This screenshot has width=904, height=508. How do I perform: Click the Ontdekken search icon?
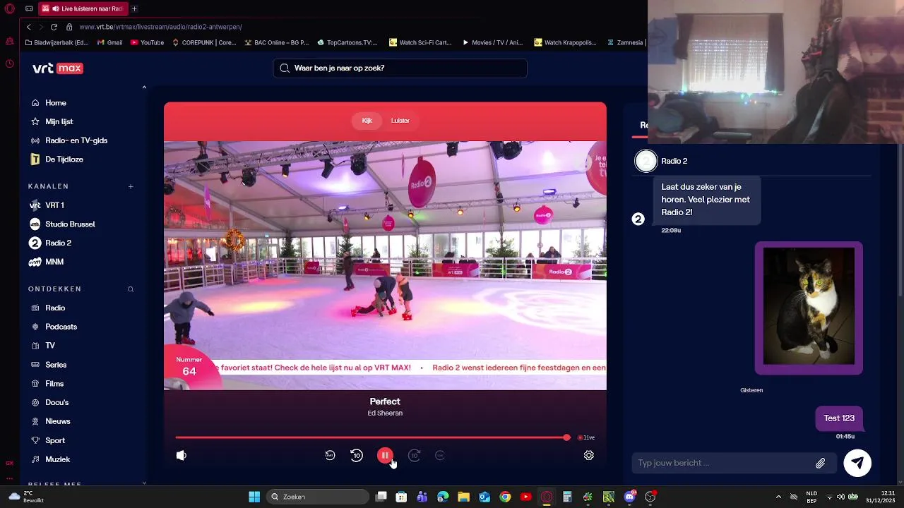coord(131,289)
